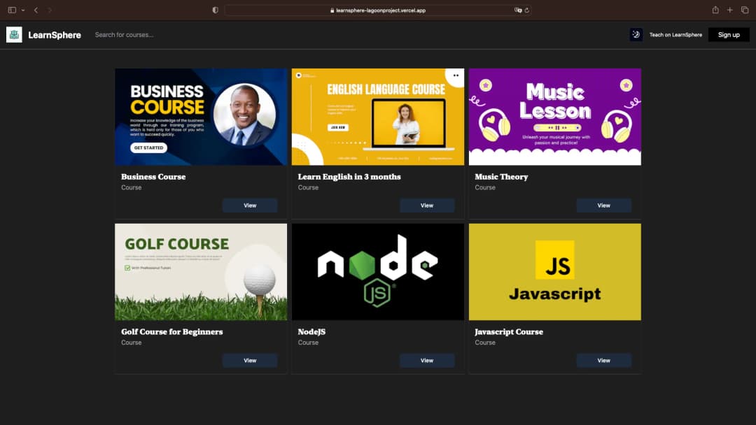Click the LearnSphere logo icon
Viewport: 756px width, 425px height.
pyautogui.click(x=14, y=35)
